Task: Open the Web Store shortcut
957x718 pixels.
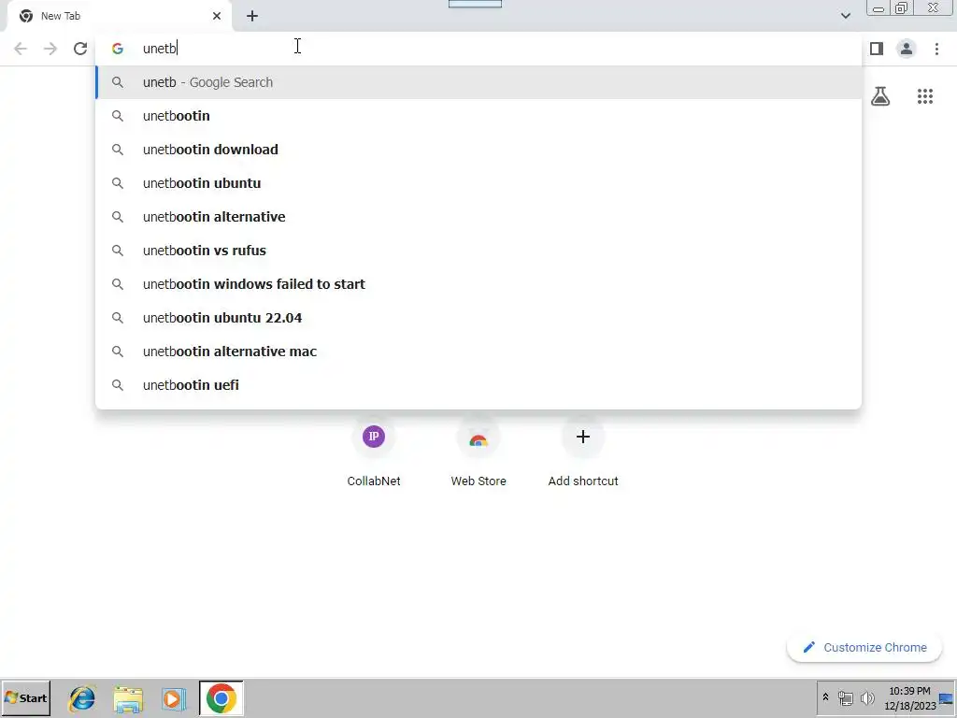Action: [478, 453]
